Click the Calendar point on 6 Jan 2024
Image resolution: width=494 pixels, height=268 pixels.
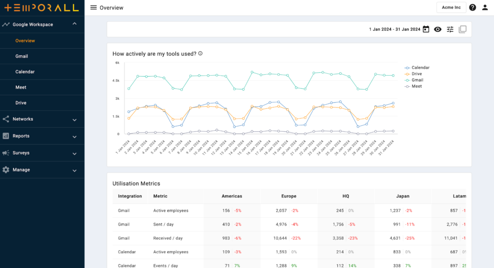173,127
